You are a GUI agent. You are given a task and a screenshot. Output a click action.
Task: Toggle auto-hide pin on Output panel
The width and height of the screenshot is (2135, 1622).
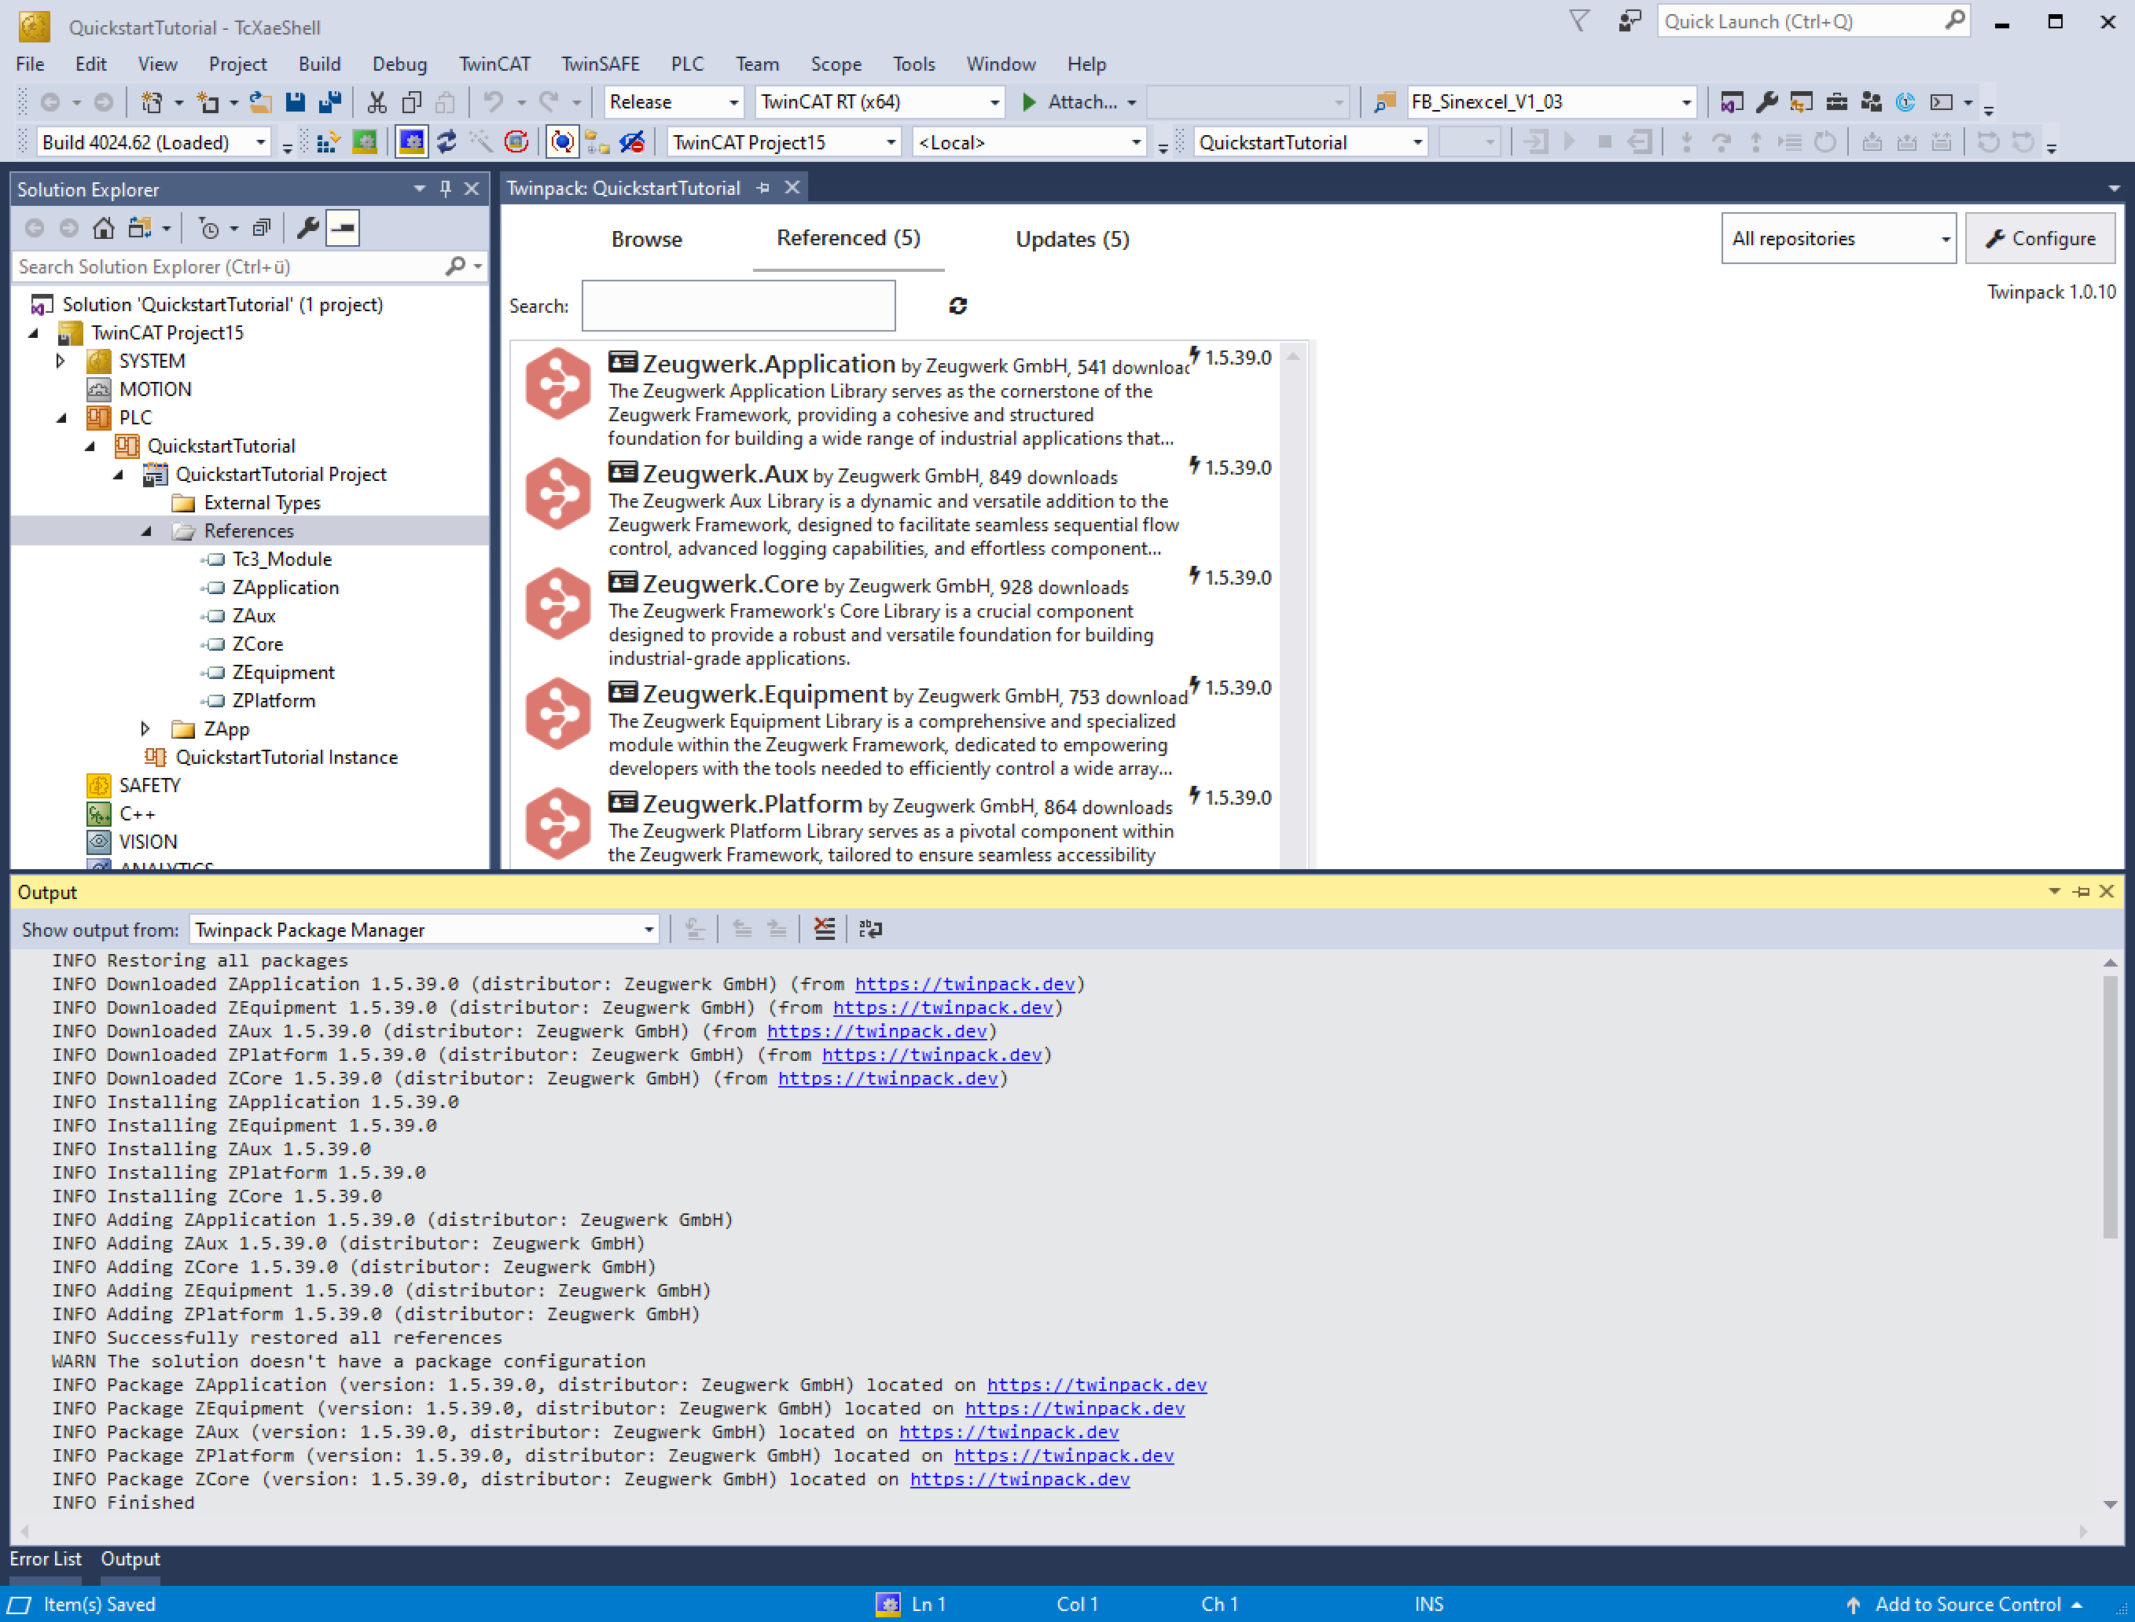(x=2081, y=891)
